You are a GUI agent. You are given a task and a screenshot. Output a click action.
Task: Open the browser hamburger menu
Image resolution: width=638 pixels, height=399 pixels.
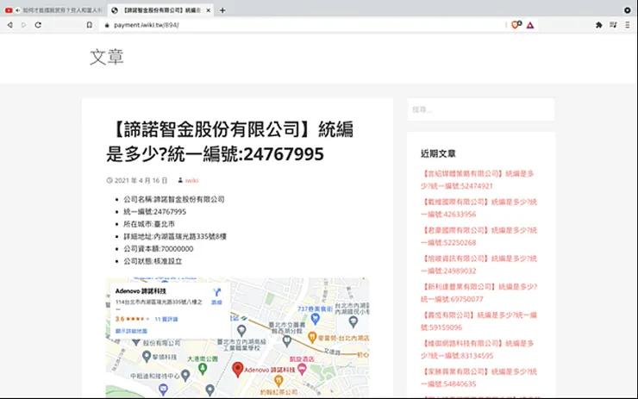click(628, 25)
